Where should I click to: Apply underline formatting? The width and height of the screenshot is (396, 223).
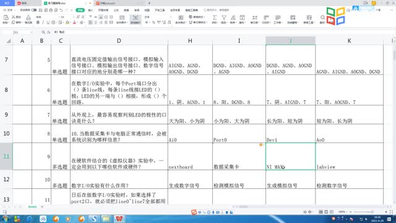[48, 22]
